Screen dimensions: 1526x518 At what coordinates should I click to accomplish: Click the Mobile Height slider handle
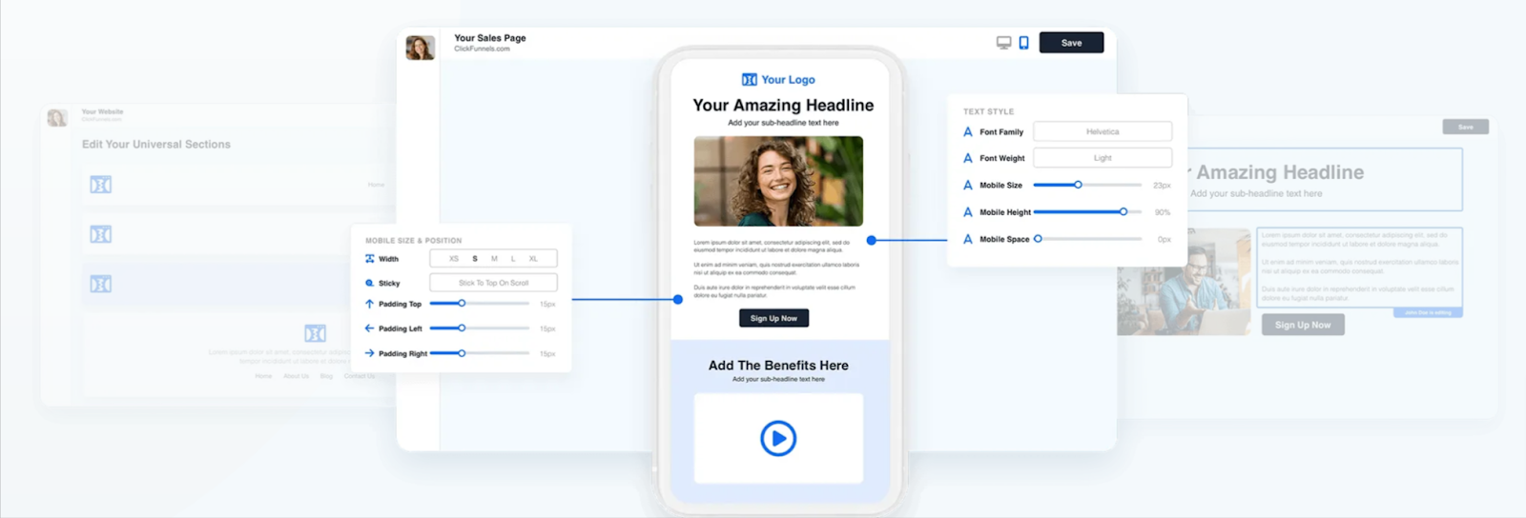point(1124,211)
